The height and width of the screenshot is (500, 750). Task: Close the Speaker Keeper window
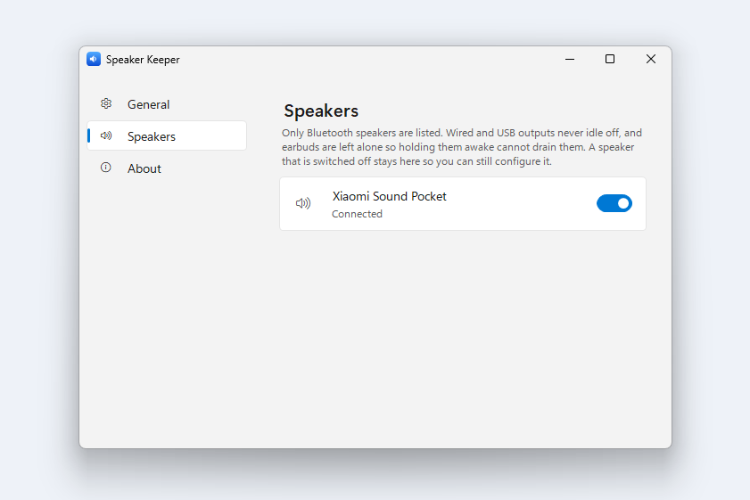(x=650, y=60)
